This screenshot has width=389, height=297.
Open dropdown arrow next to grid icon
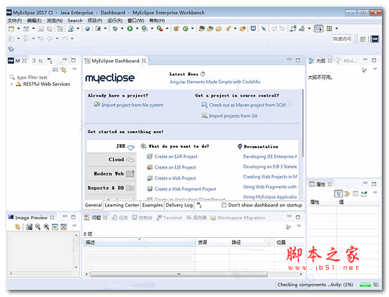pos(337,29)
